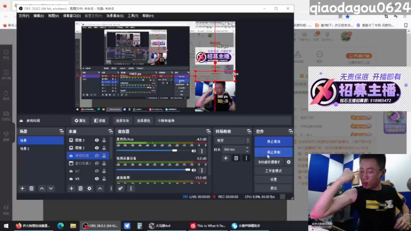Open 麦克风/Aux three-dot options menu
The height and width of the screenshot is (231, 411).
(x=202, y=151)
